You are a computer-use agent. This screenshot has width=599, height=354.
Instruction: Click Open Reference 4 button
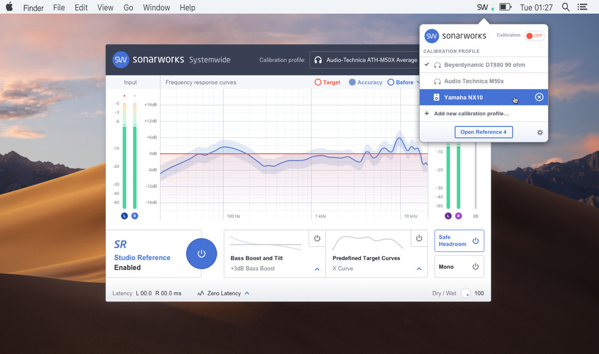484,132
